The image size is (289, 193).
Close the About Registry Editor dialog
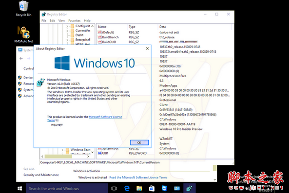[x=147, y=48]
